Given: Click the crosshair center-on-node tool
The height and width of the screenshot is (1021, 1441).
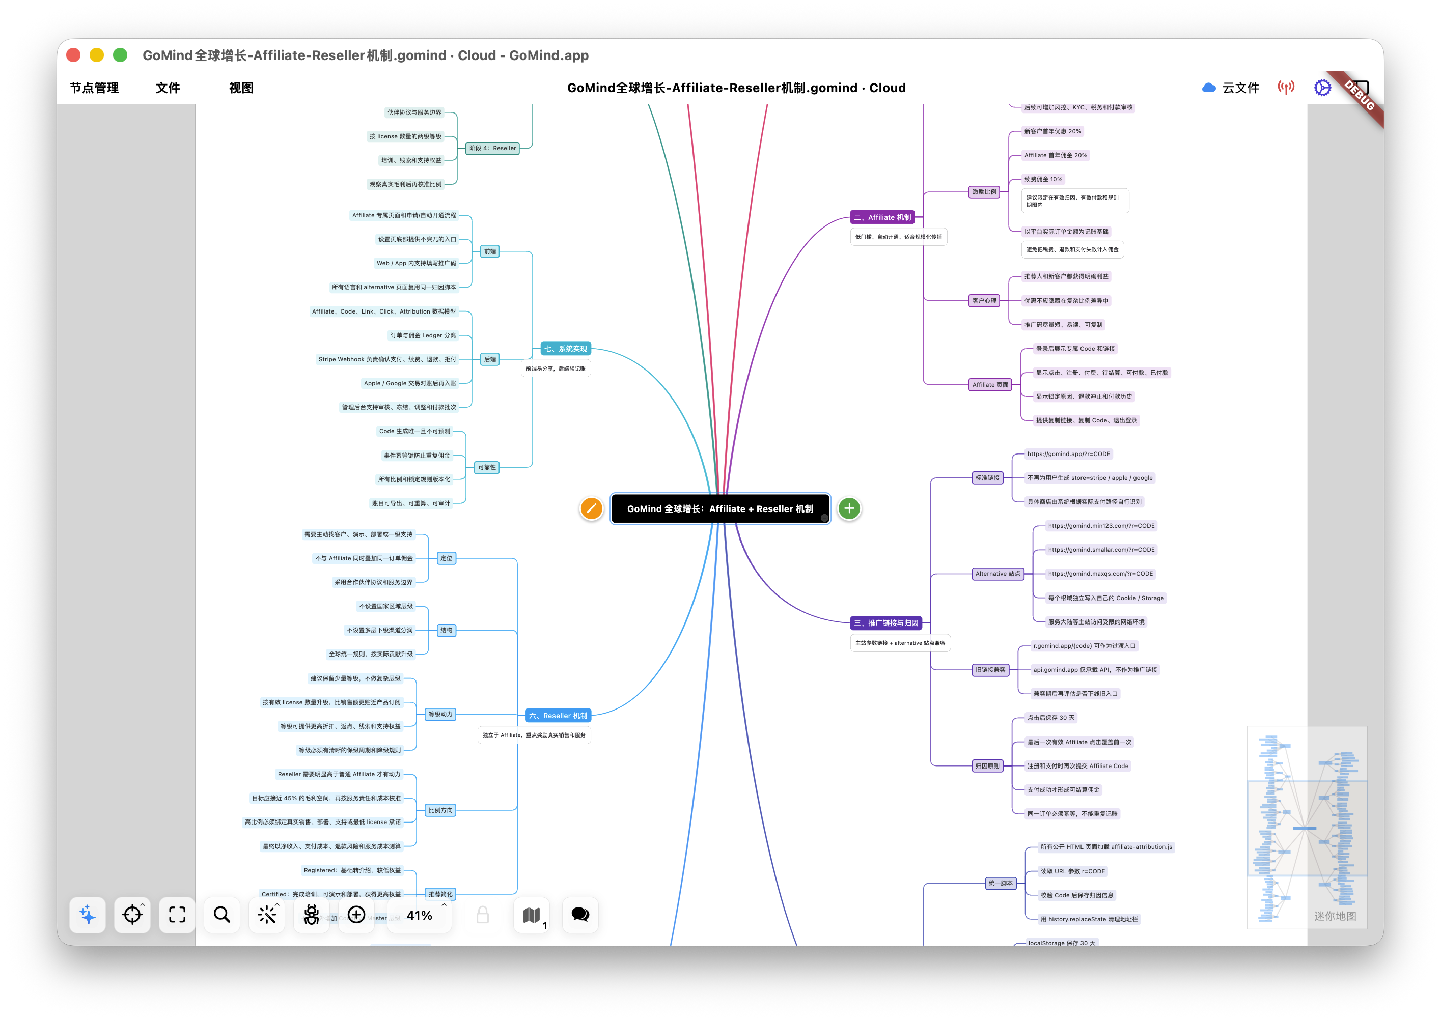Looking at the screenshot, I should [x=132, y=915].
